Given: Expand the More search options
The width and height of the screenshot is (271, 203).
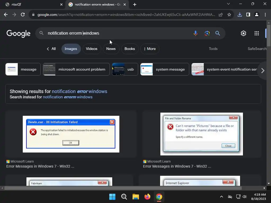Looking at the screenshot, I should coord(150,49).
